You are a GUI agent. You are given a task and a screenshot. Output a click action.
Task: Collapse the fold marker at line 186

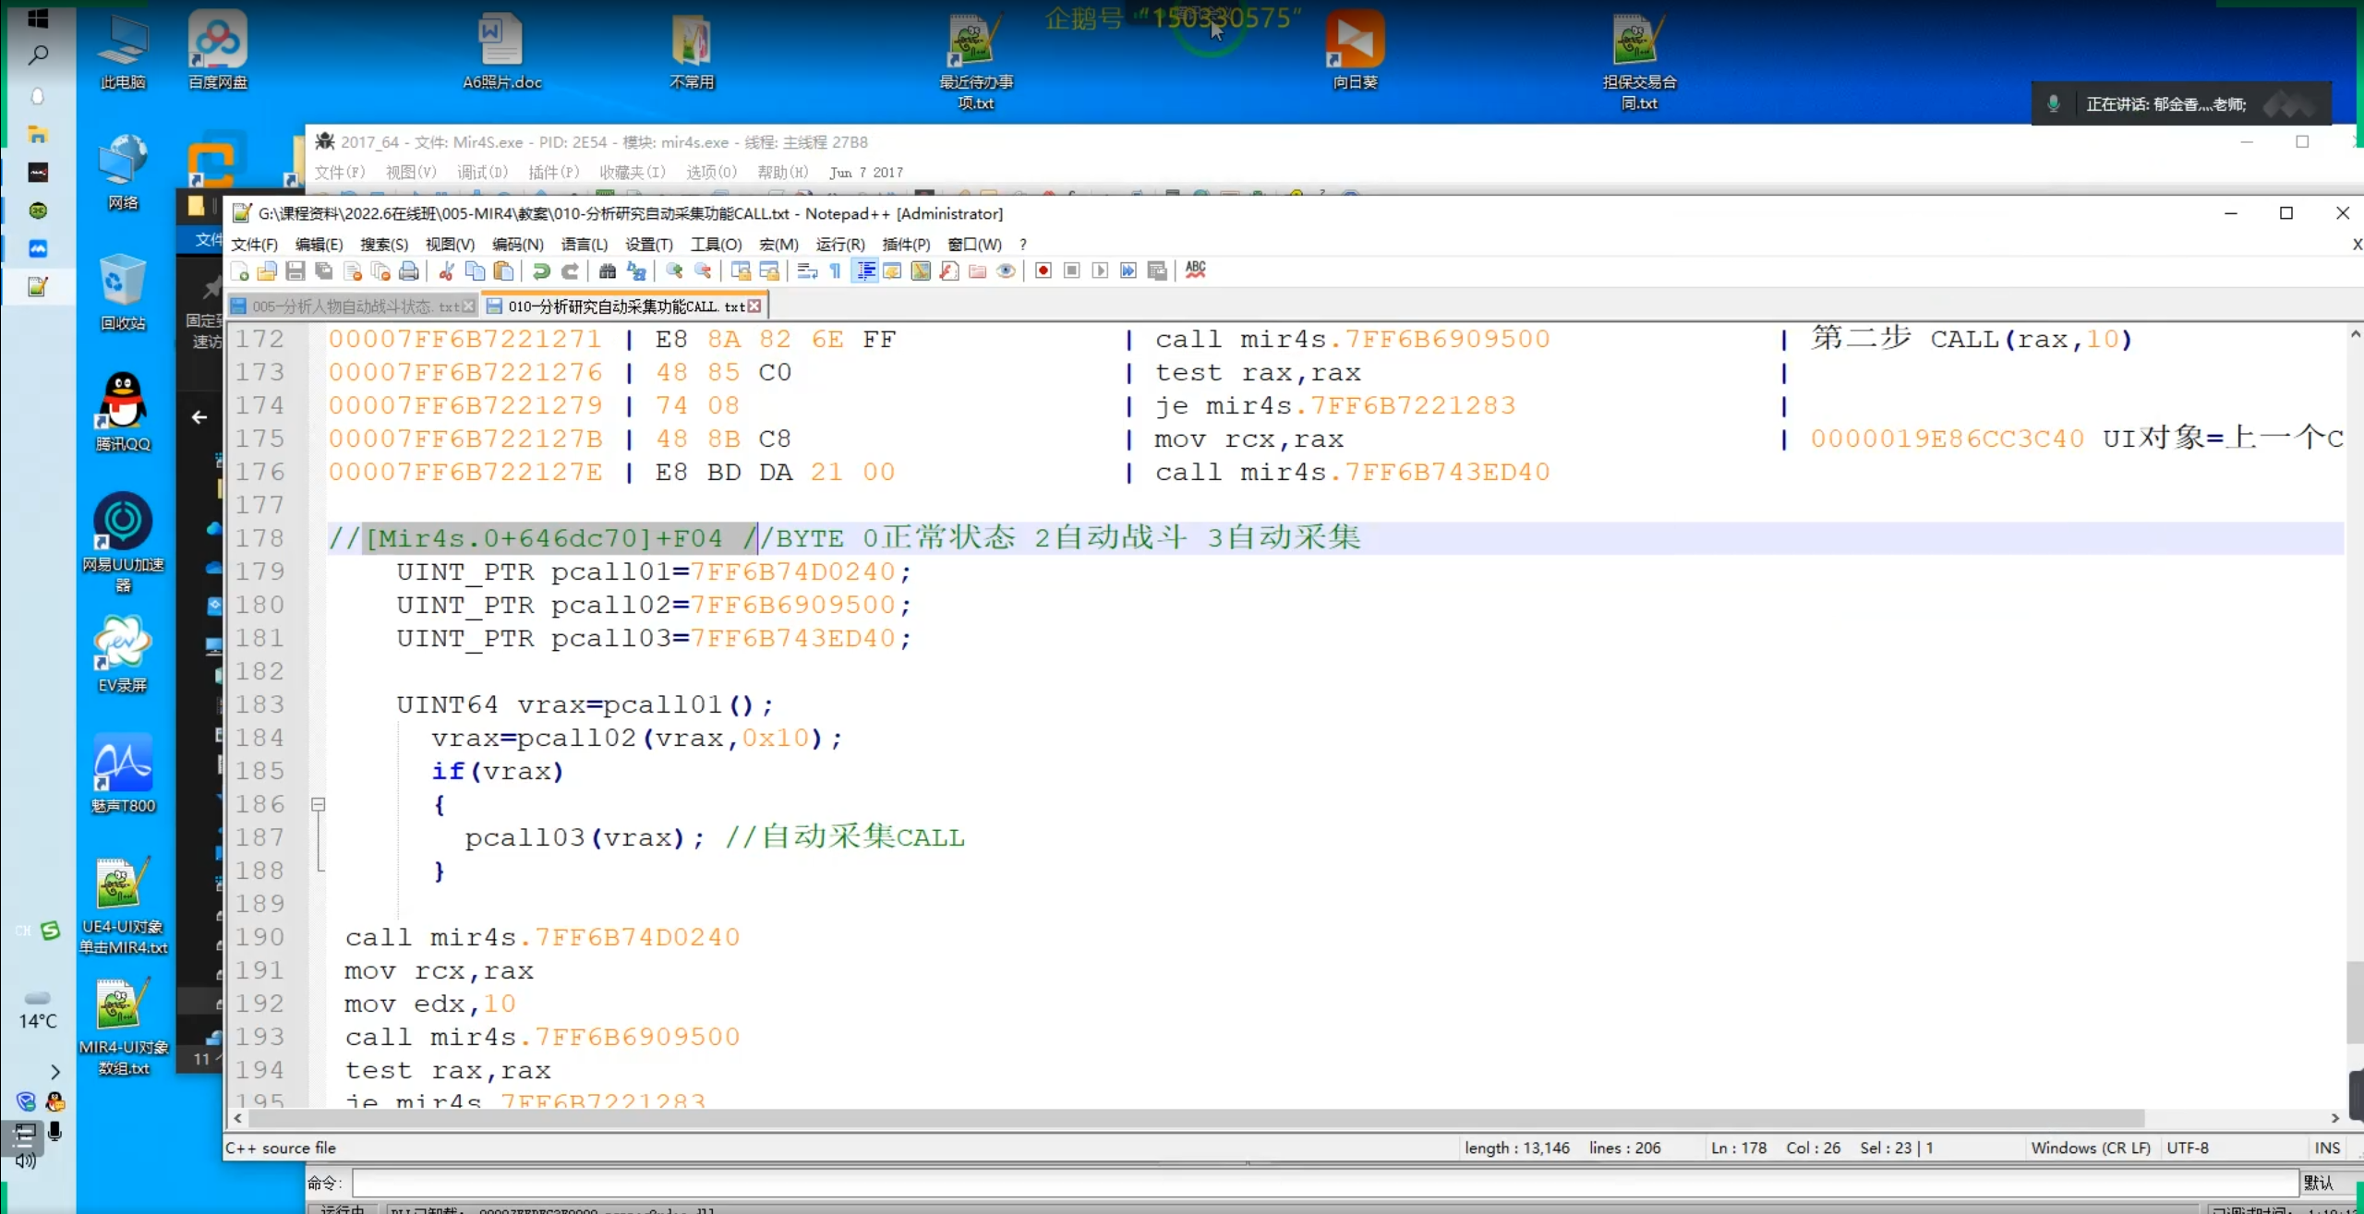[319, 804]
